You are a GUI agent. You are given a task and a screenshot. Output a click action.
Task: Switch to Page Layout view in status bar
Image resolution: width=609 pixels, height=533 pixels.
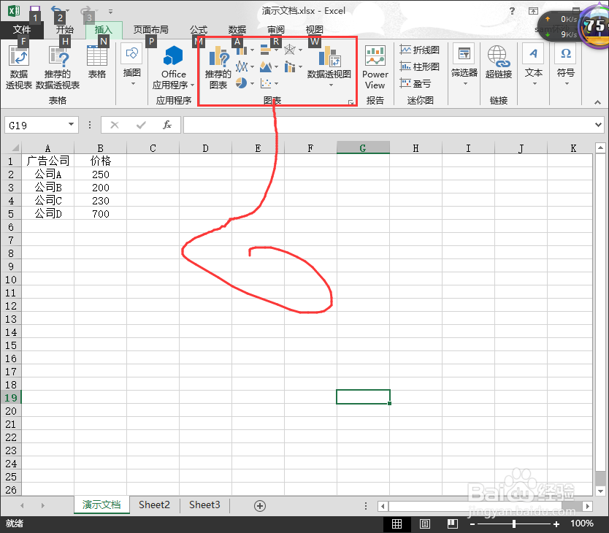coord(425,524)
